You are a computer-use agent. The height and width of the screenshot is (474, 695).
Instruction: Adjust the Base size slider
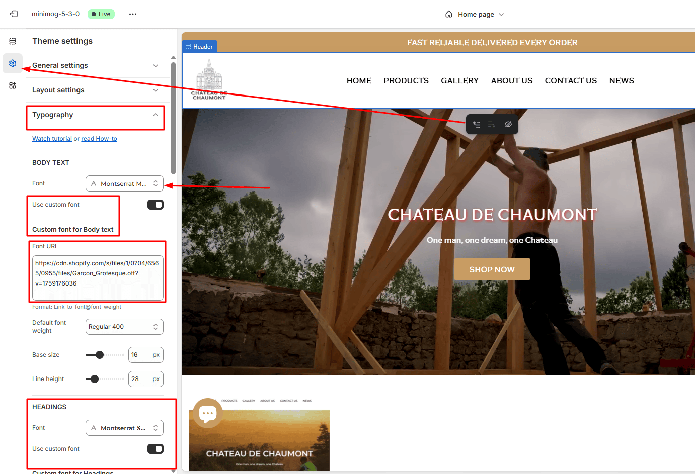pos(100,355)
